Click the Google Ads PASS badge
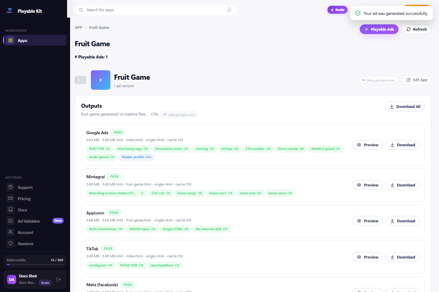Viewport: 439px width, 292px height. click(x=118, y=132)
